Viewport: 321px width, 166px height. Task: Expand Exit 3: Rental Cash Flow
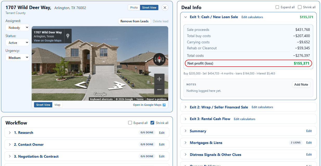point(185,119)
